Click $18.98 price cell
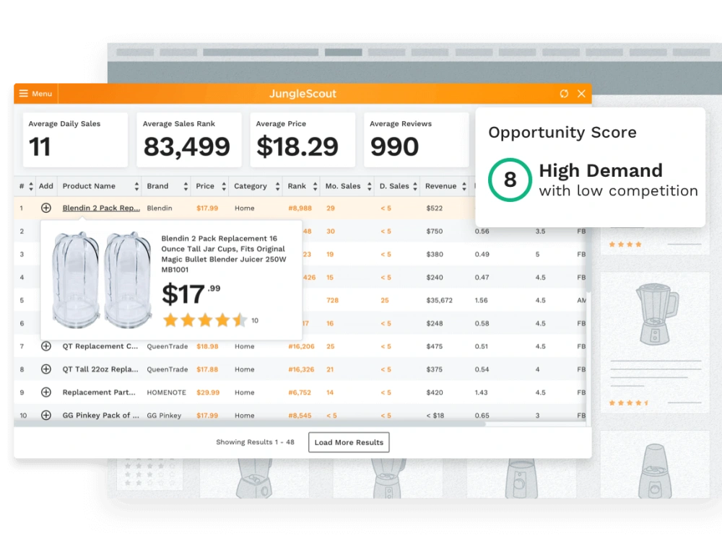The width and height of the screenshot is (722, 541). pos(207,346)
